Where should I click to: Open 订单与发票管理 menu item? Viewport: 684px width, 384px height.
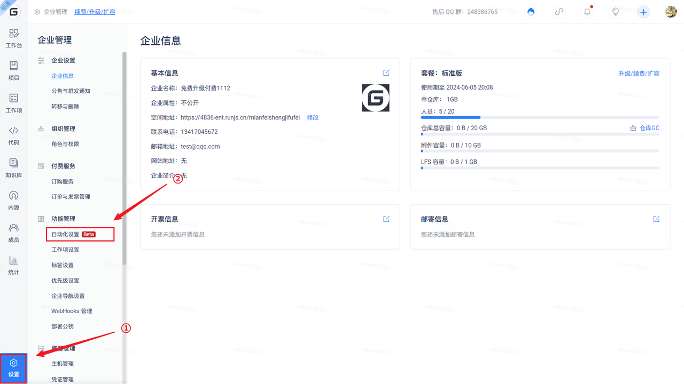(71, 197)
